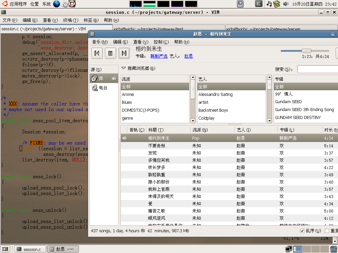Sort songs by 艺人 column header
Screen dimensions: 338x253
tap(256, 130)
